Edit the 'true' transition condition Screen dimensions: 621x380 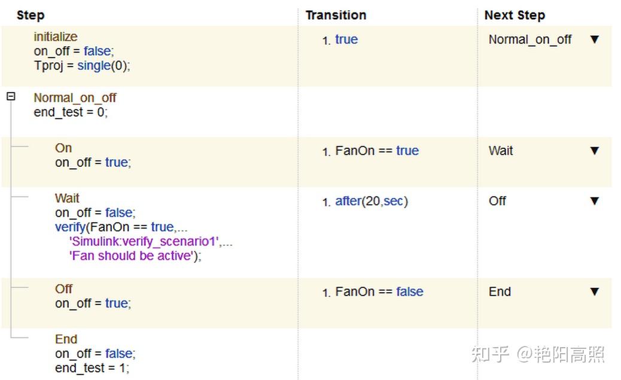click(x=346, y=39)
